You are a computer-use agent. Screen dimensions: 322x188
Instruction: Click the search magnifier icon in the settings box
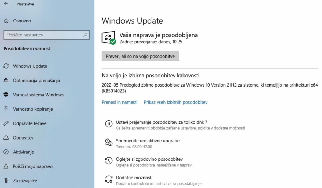coord(85,35)
